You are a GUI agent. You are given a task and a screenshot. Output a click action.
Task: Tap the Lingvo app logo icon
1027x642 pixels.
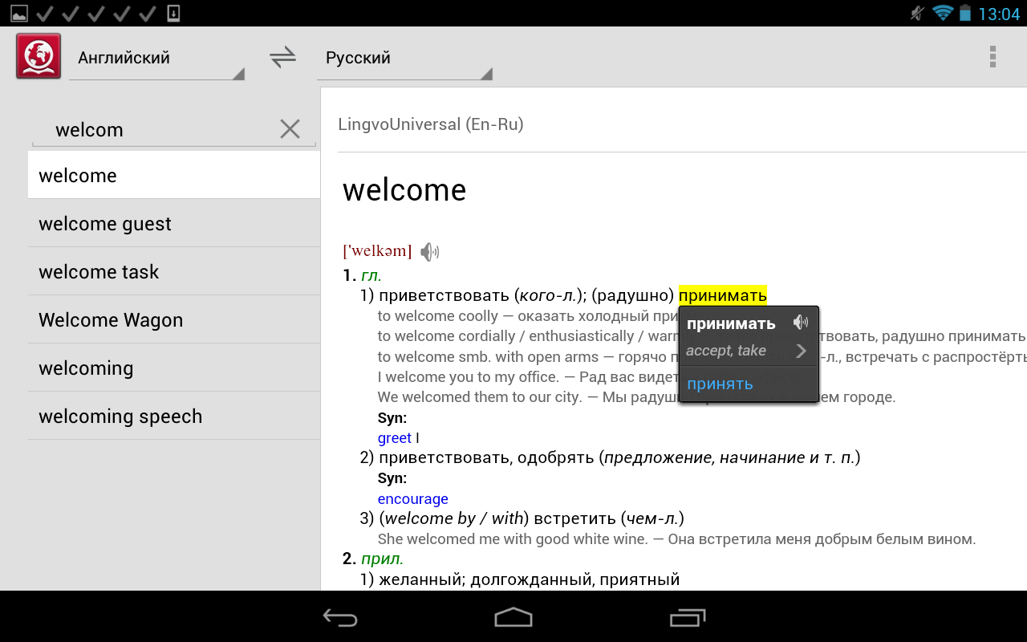coord(39,56)
